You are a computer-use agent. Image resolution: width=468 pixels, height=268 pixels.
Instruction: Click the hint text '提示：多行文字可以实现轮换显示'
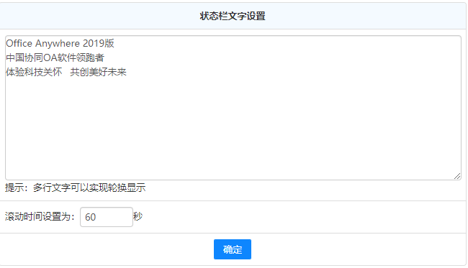[75, 188]
